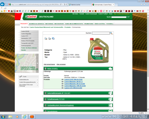149x119 pixels.
Task: Click inside the Suchen input field
Action: pos(101,33)
